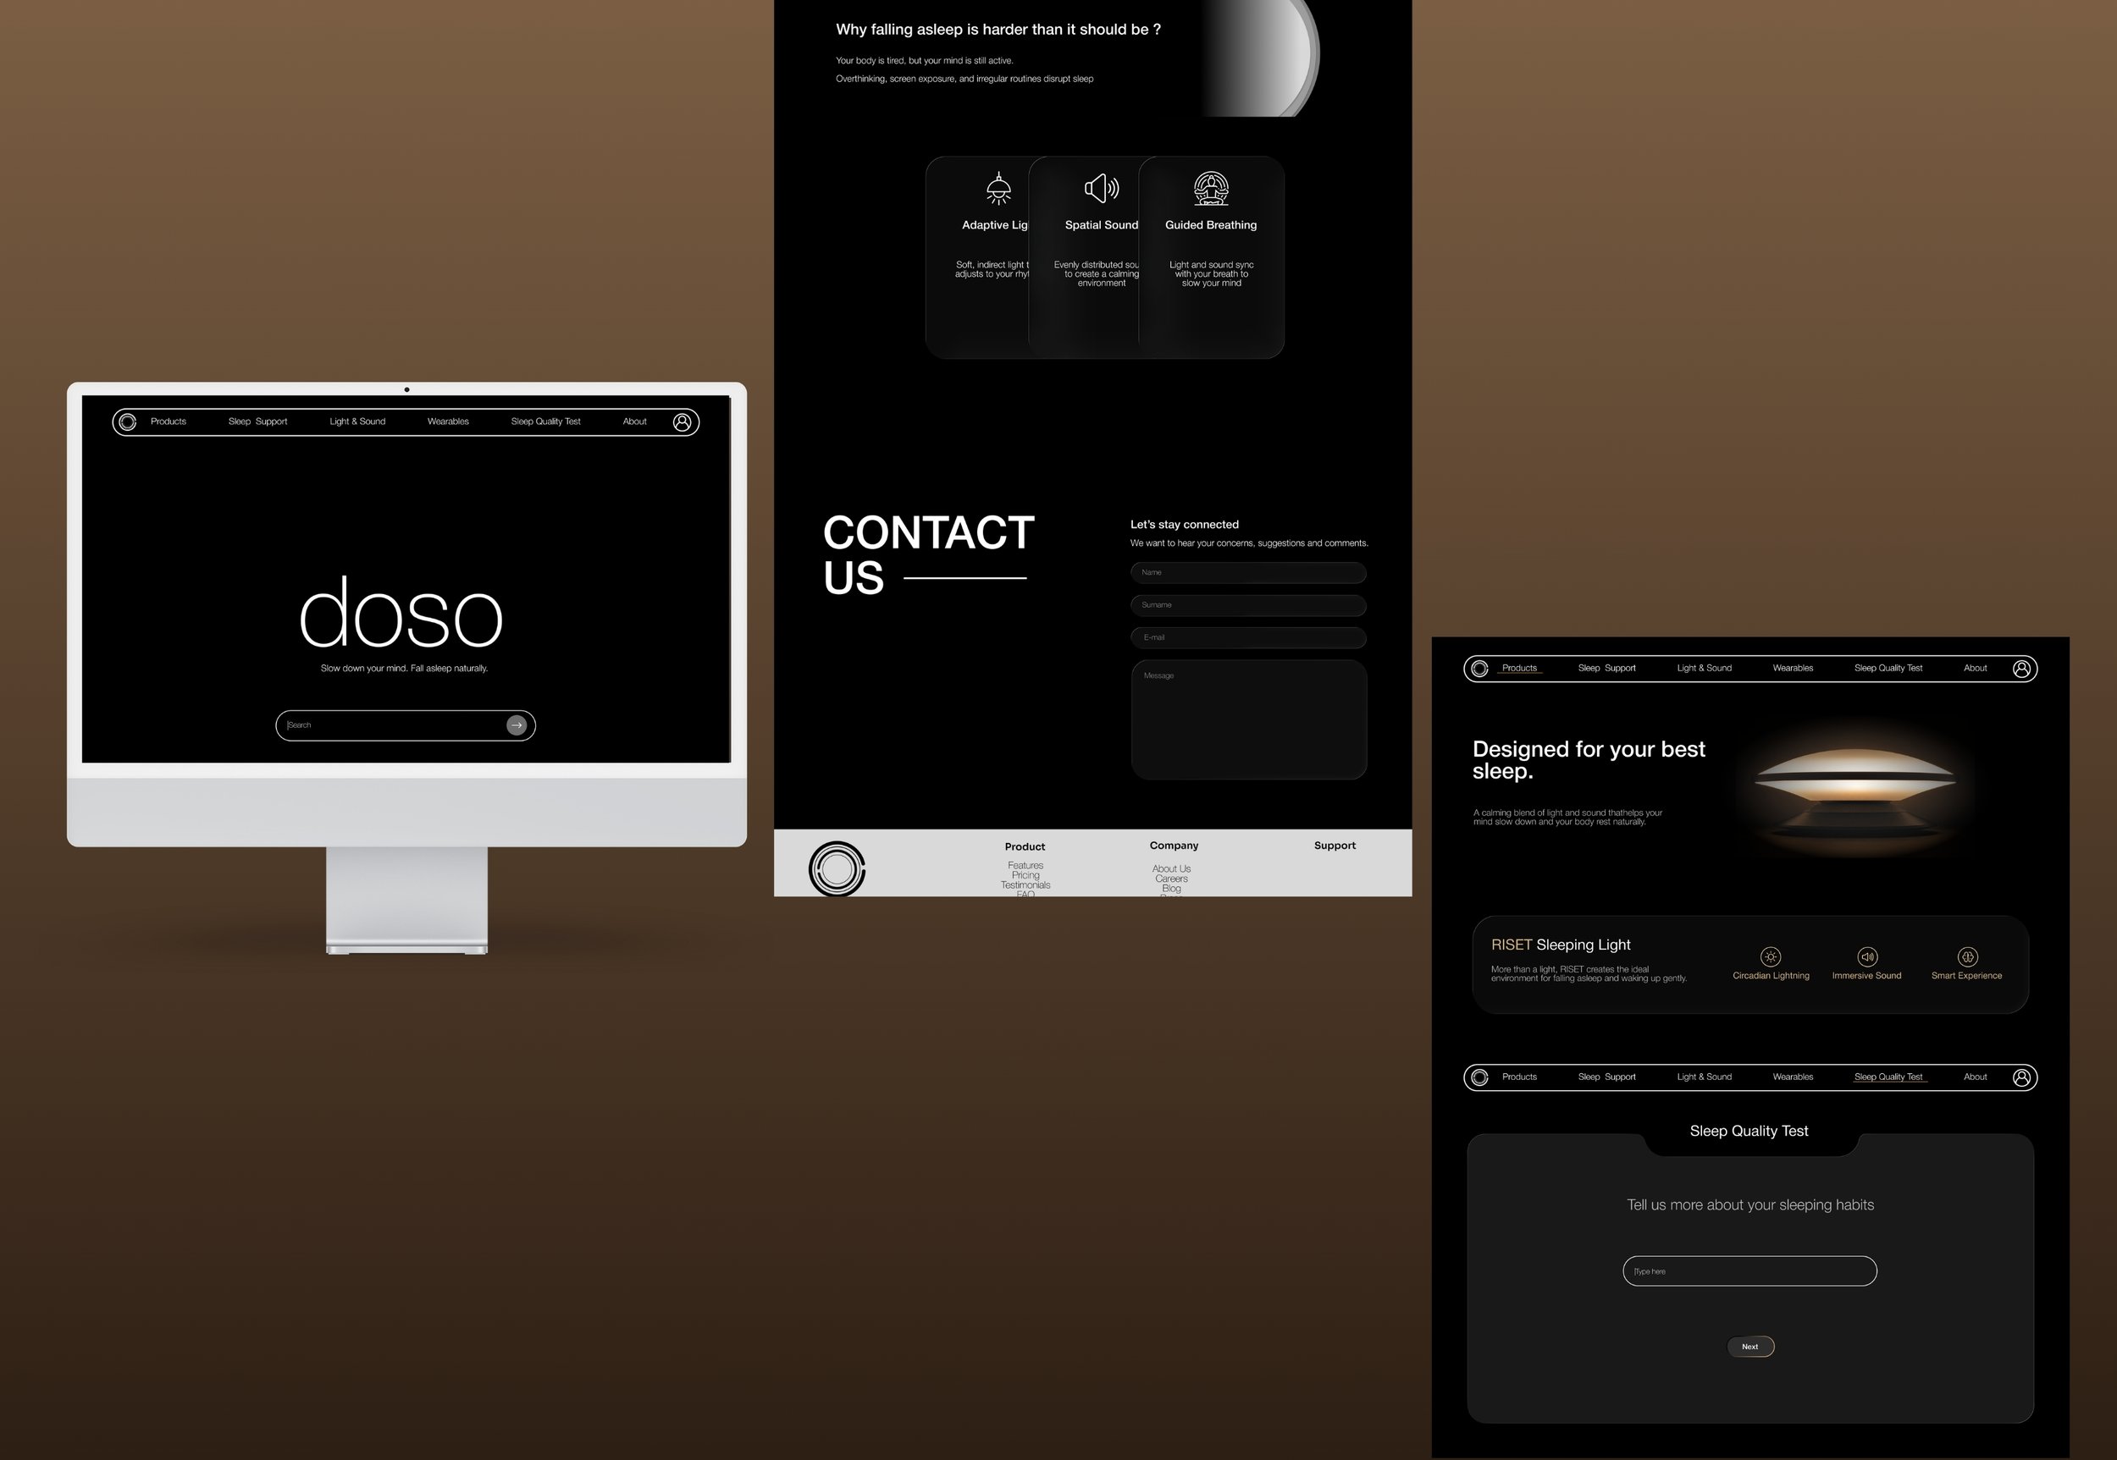Click the Surname field in the contact form

[1248, 606]
